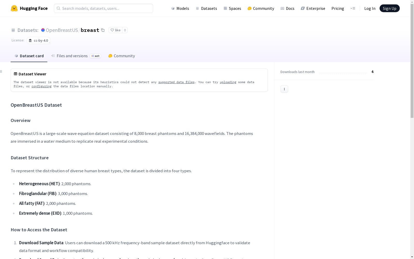The width and height of the screenshot is (414, 259).
Task: Click the OpenBreastUS organization avatar
Action: pyautogui.click(x=43, y=30)
